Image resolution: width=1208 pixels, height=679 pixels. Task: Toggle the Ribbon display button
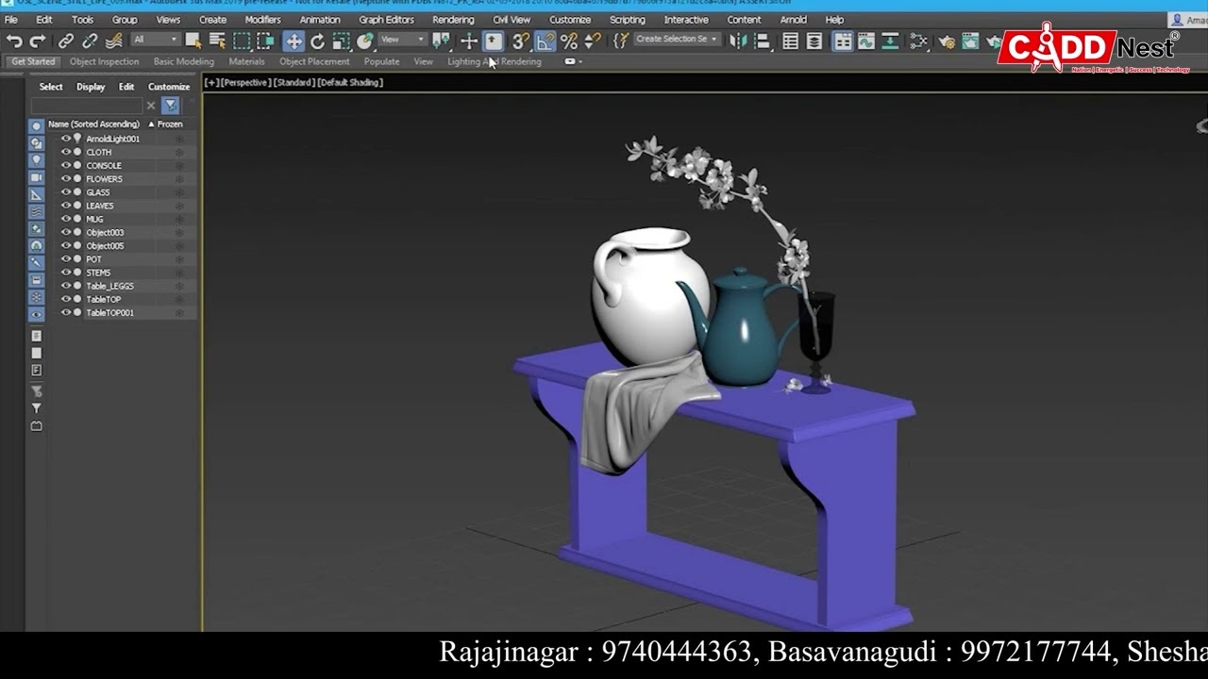click(843, 41)
